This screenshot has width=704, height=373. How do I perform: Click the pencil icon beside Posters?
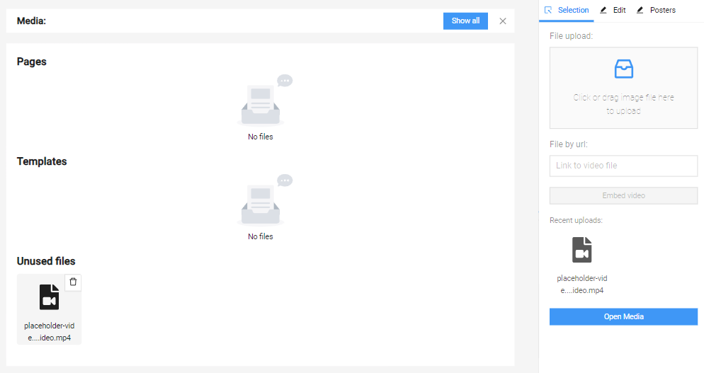(640, 10)
